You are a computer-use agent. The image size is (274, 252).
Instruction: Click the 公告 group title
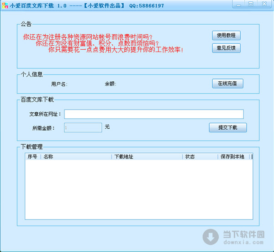pos(26,24)
